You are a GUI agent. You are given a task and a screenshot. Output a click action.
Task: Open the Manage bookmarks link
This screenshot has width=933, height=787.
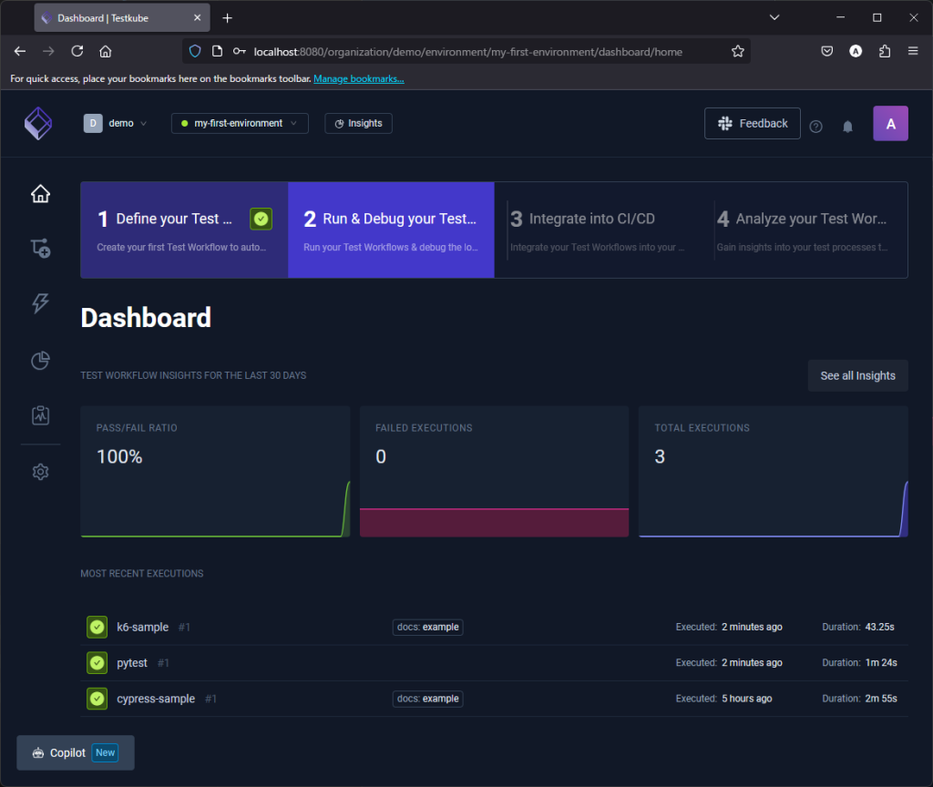point(358,79)
